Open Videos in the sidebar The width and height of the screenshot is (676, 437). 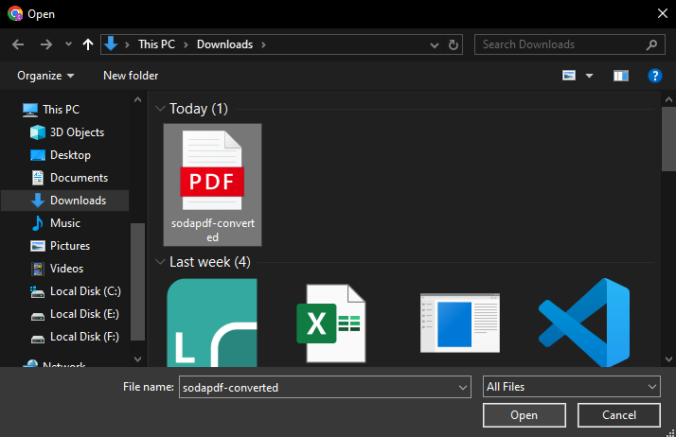[67, 269]
